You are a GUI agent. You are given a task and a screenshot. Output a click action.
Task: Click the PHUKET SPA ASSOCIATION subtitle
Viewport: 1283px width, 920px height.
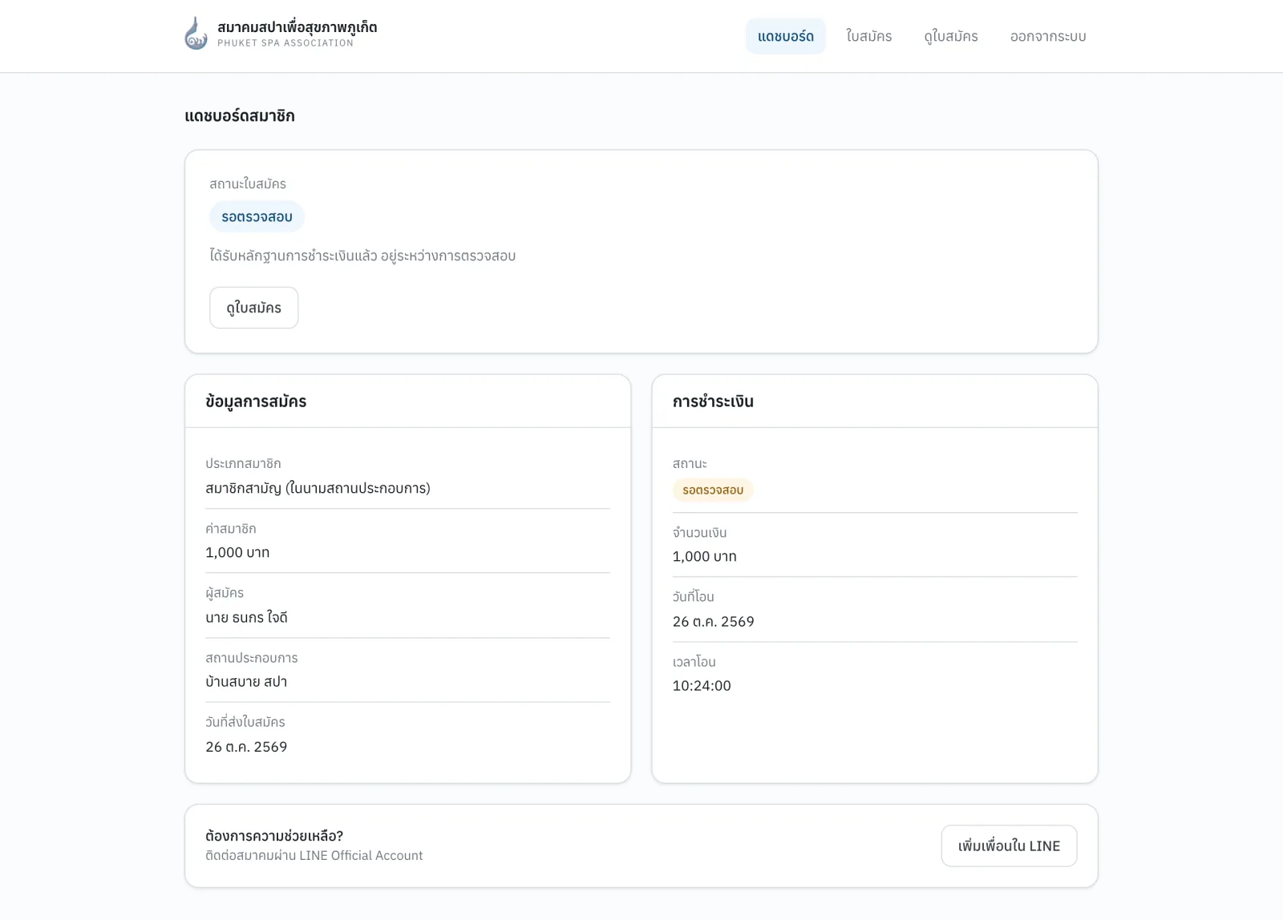(285, 43)
